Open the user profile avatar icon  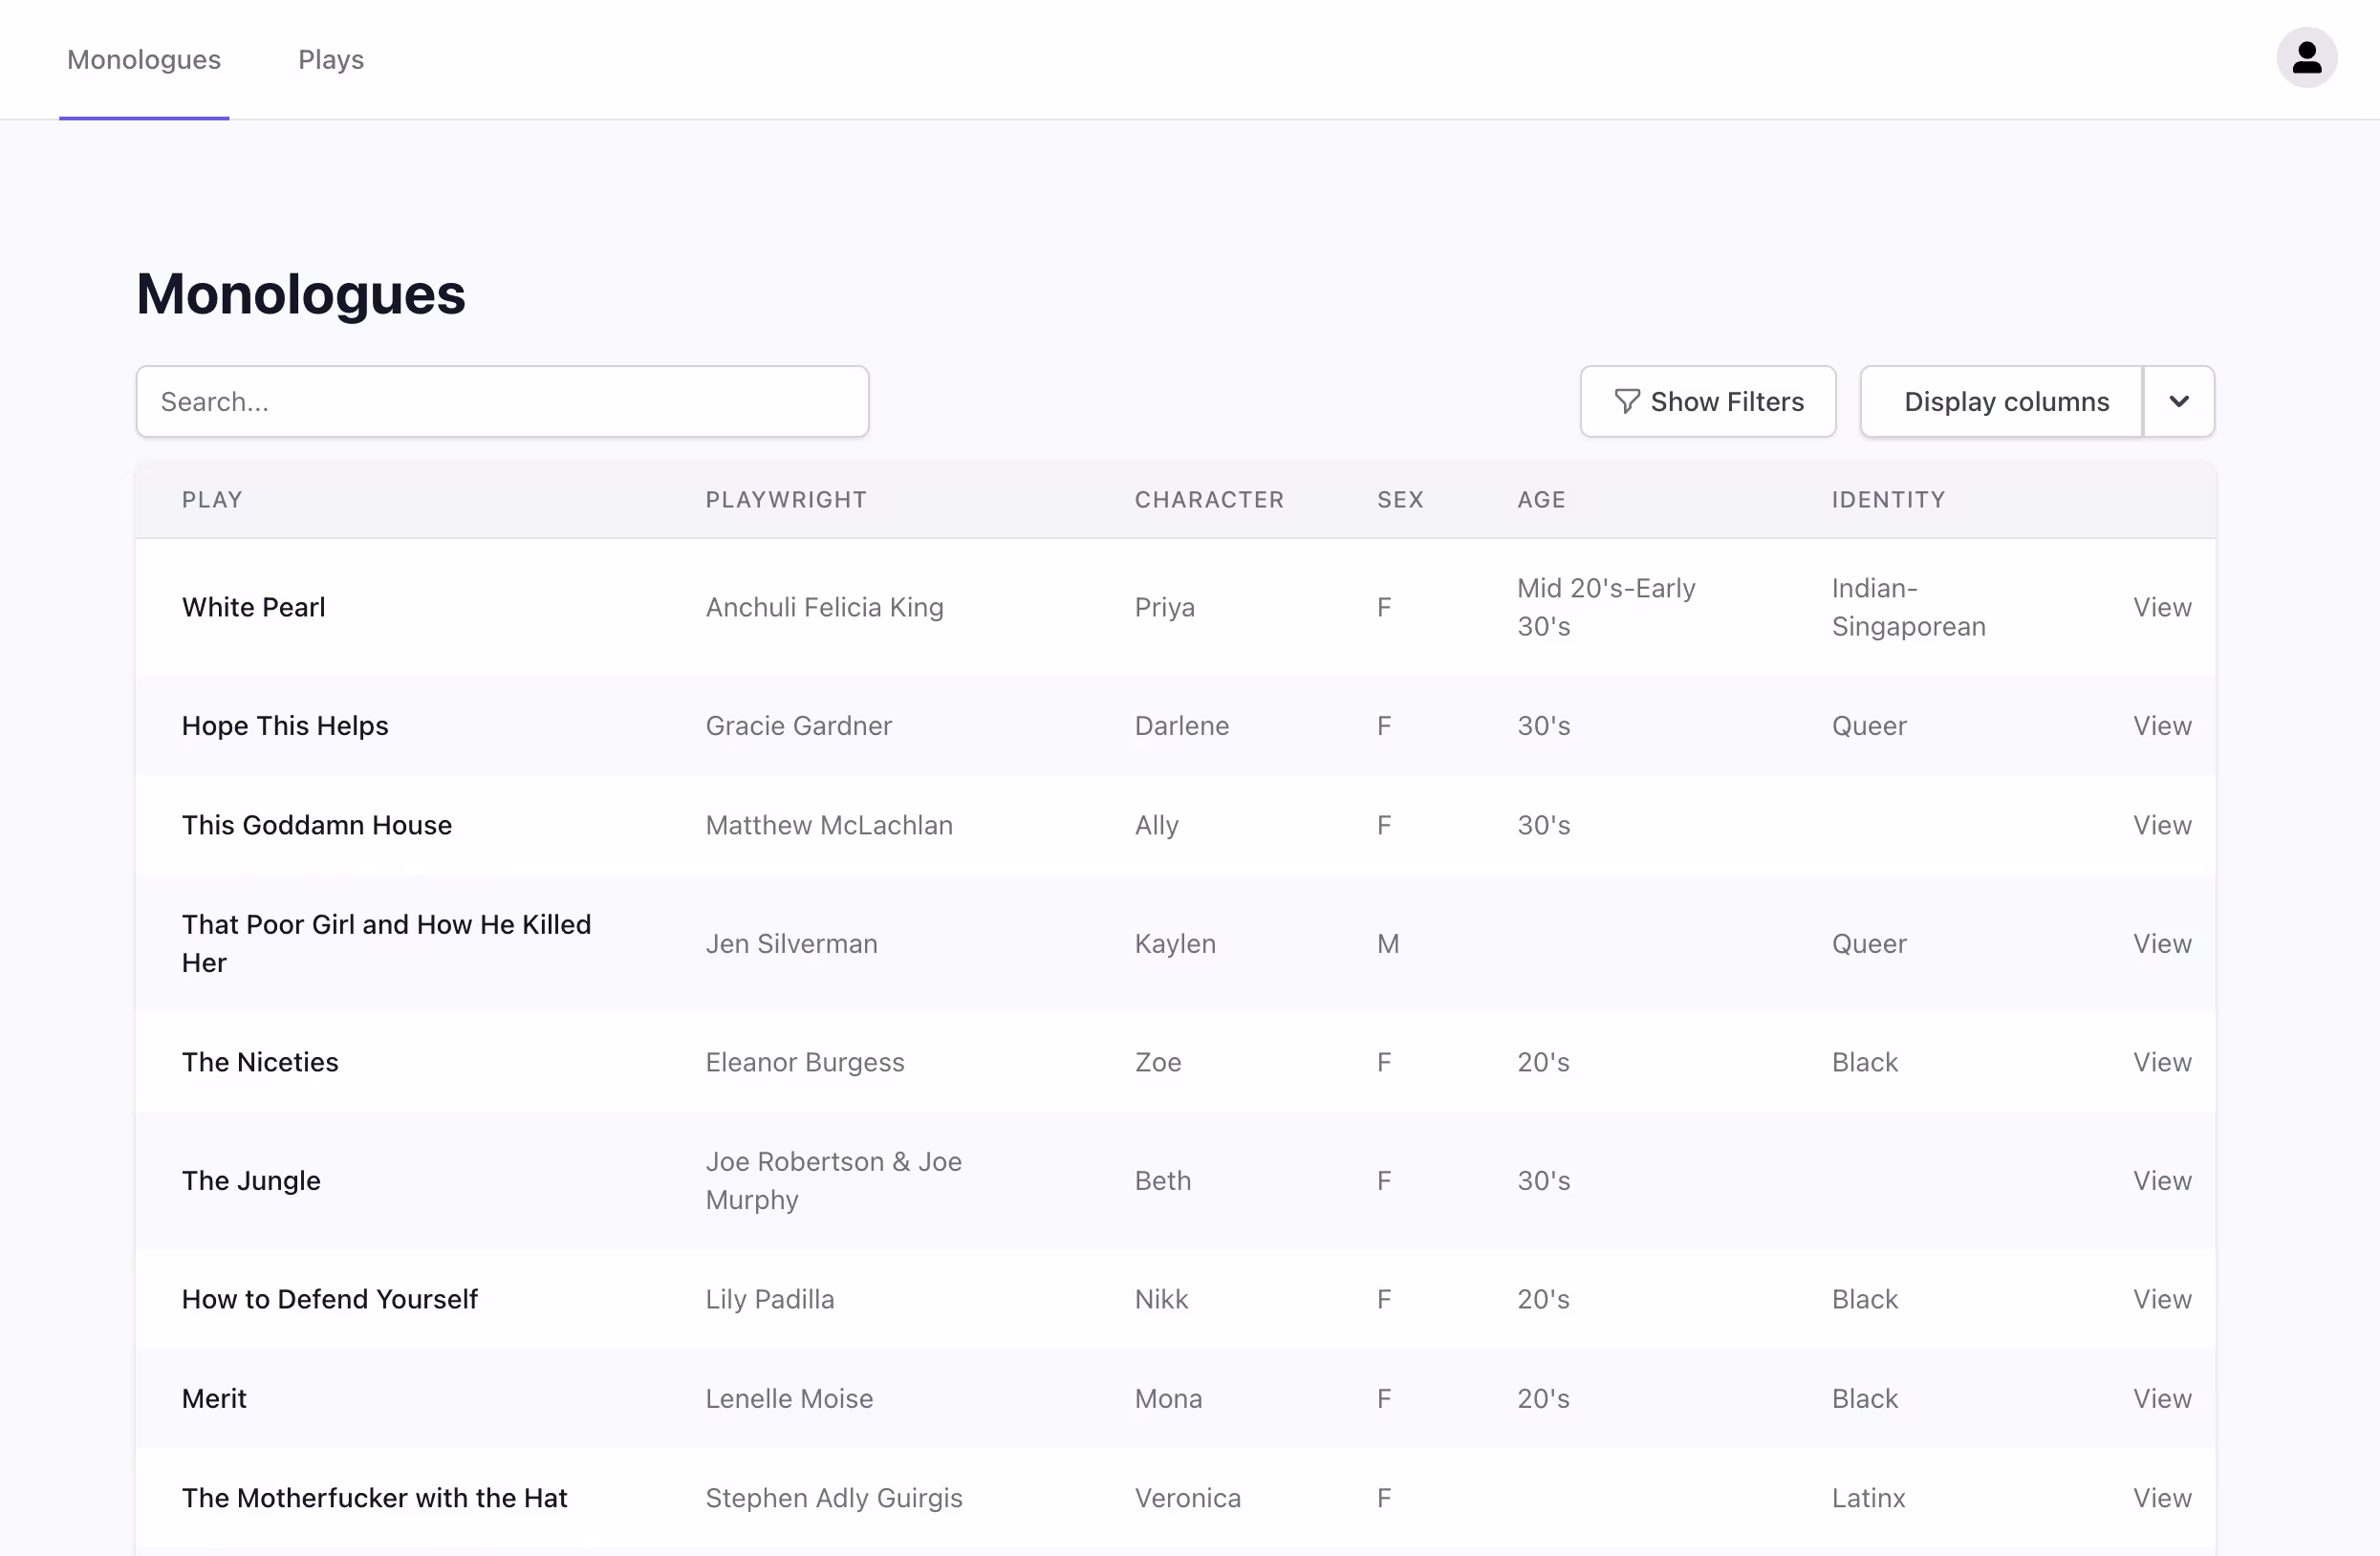pos(2306,58)
